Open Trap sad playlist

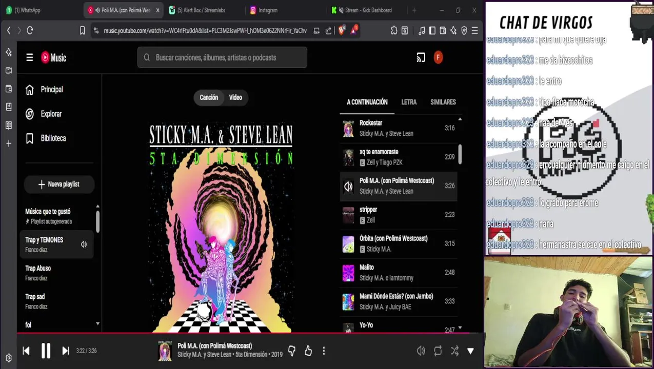coord(56,301)
